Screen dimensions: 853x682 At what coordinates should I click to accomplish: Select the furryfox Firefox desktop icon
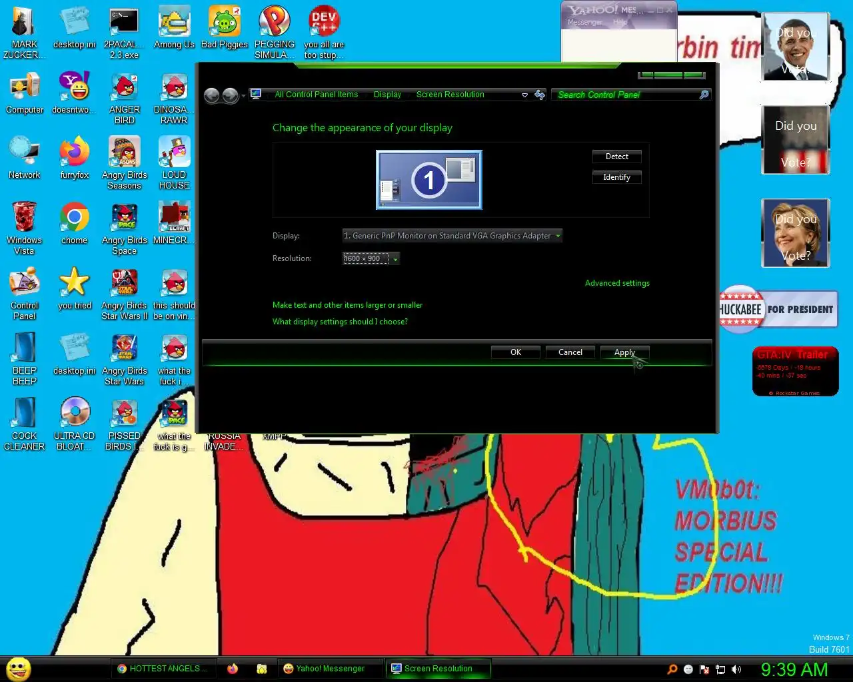pos(74,159)
